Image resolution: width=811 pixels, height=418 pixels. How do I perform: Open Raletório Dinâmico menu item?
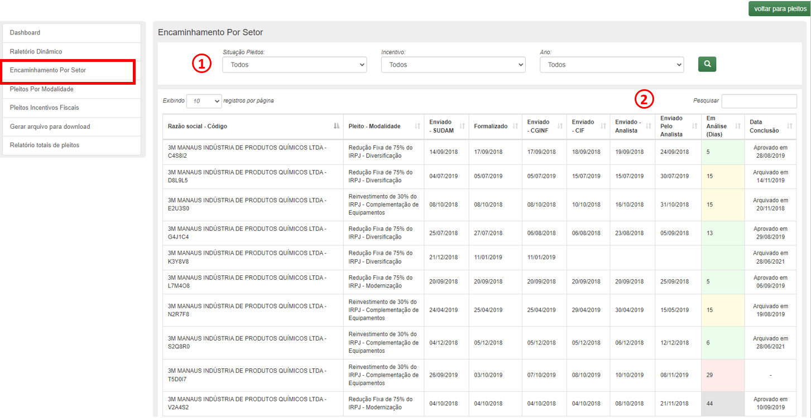click(72, 52)
